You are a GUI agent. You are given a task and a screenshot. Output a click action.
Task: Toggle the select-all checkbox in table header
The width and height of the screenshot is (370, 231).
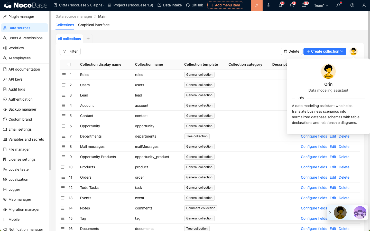coord(69,64)
